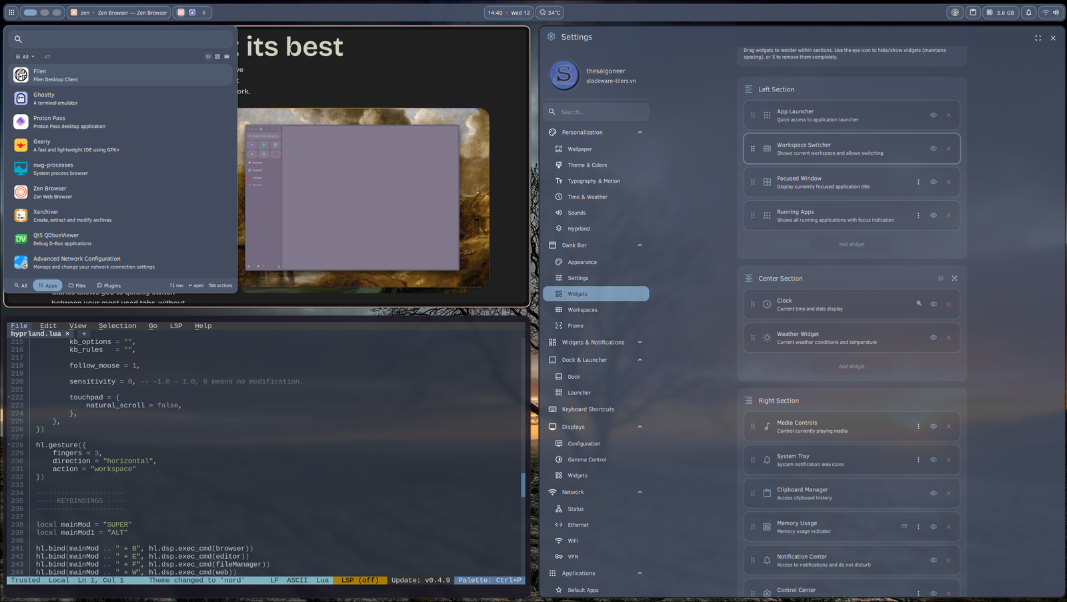Collapse the Displays section in the sidebar
The height and width of the screenshot is (602, 1067).
point(640,427)
